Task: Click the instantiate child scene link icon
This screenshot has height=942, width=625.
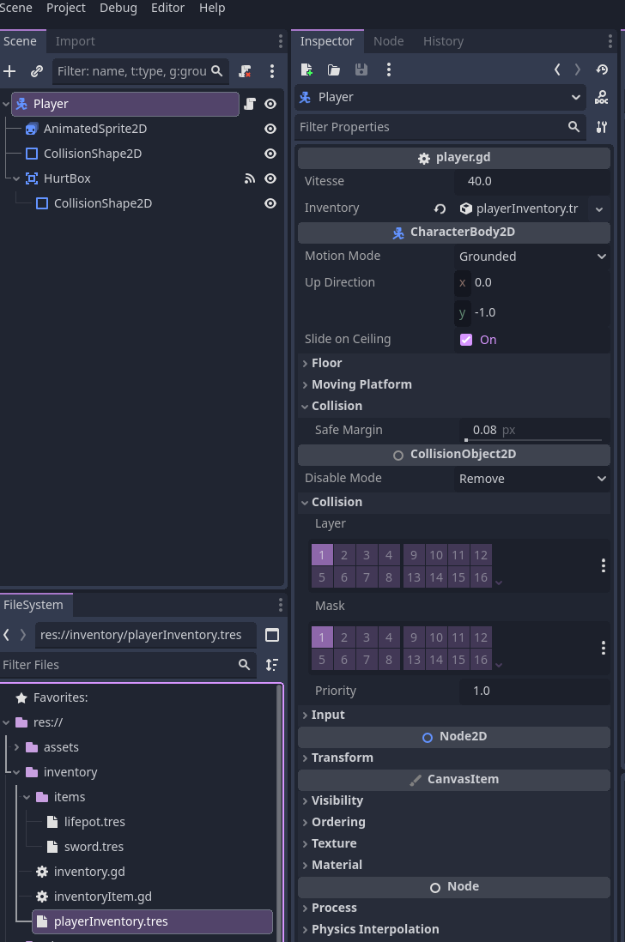Action: [x=37, y=71]
